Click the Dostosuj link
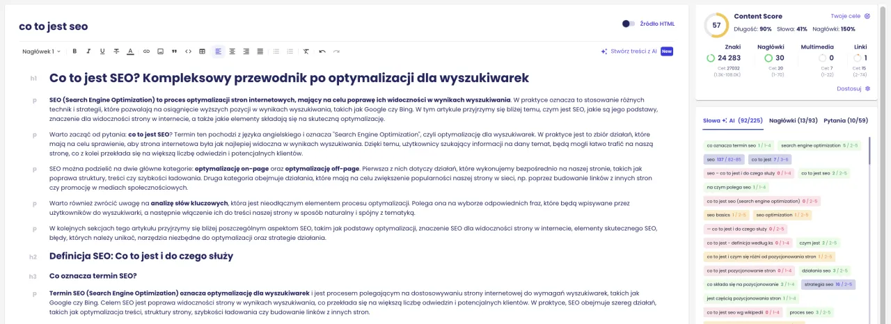 (x=853, y=89)
